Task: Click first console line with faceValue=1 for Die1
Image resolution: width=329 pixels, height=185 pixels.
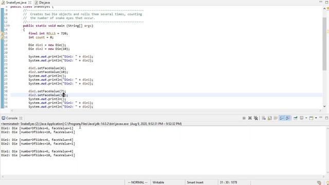Action: pyautogui.click(x=37, y=128)
